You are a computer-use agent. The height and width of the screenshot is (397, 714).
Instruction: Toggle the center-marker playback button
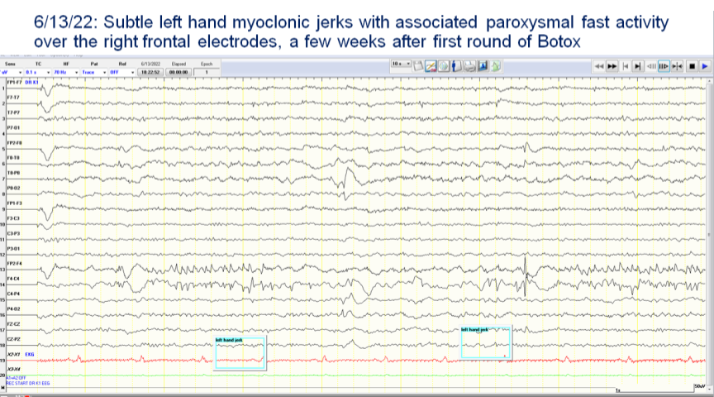pos(677,65)
